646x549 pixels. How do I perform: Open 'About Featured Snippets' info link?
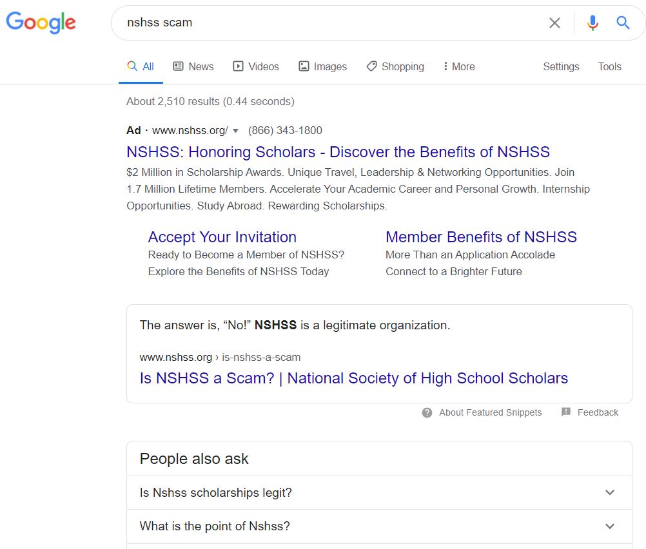coord(490,412)
